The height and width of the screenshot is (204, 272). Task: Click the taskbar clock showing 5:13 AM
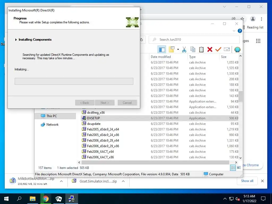tap(249, 199)
